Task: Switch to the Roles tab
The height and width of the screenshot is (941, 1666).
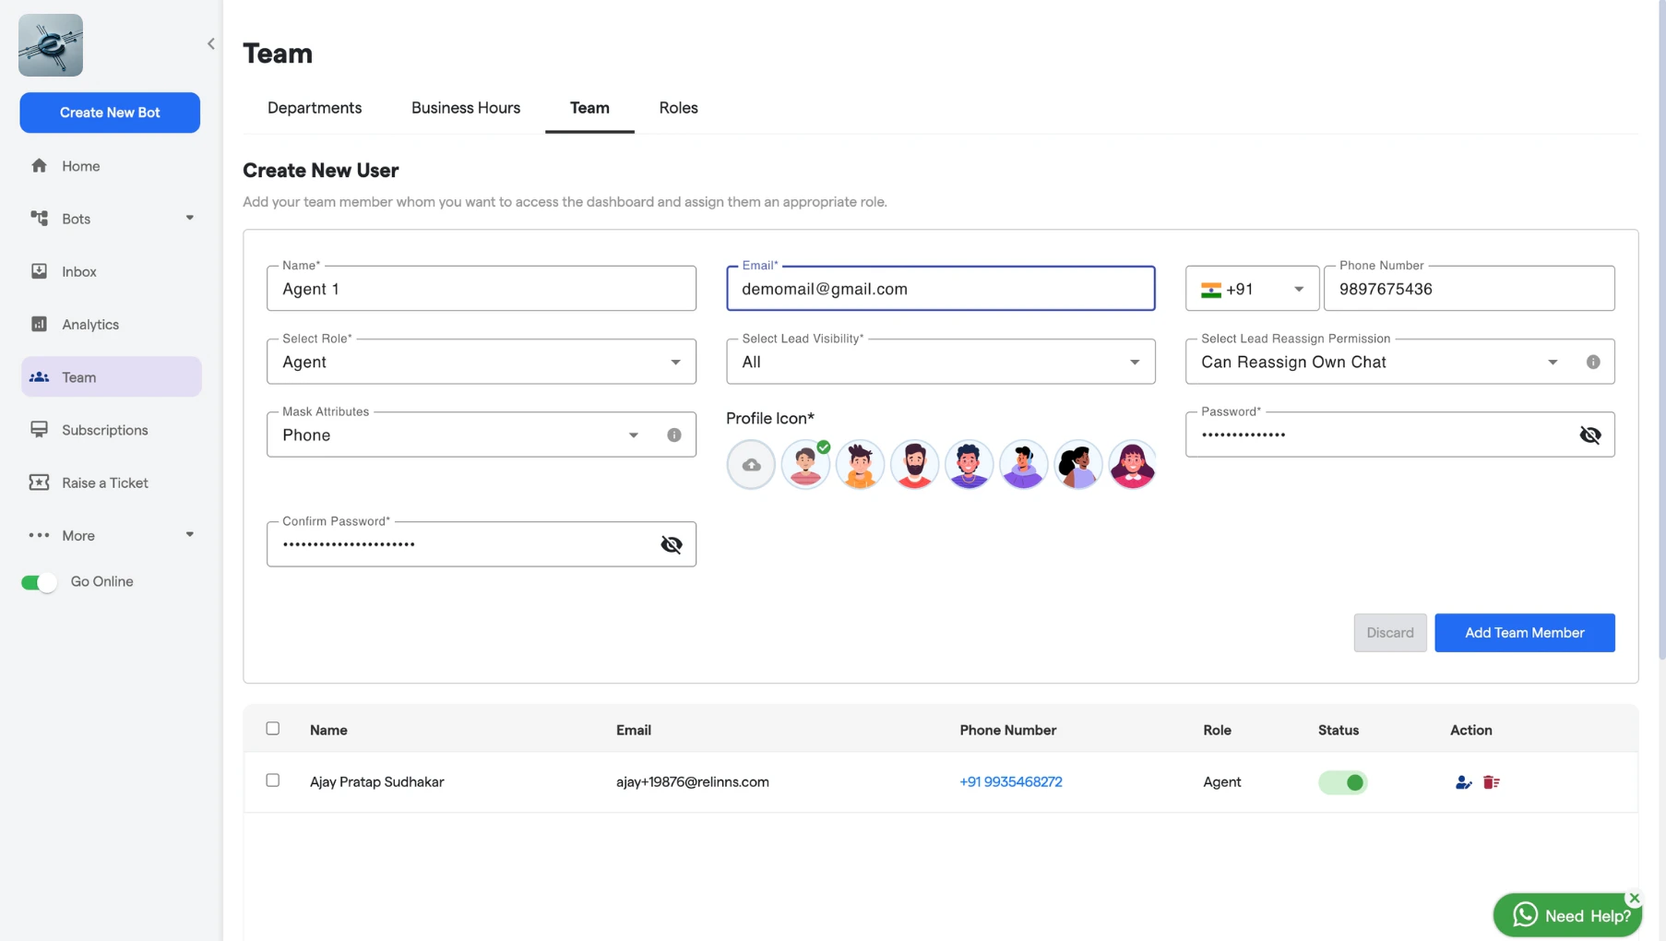Action: [678, 108]
